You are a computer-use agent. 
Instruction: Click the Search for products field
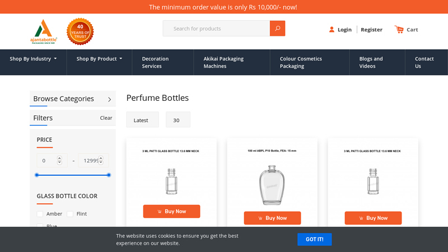(216, 29)
